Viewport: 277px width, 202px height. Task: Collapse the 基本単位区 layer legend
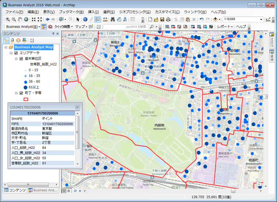coord(16,59)
